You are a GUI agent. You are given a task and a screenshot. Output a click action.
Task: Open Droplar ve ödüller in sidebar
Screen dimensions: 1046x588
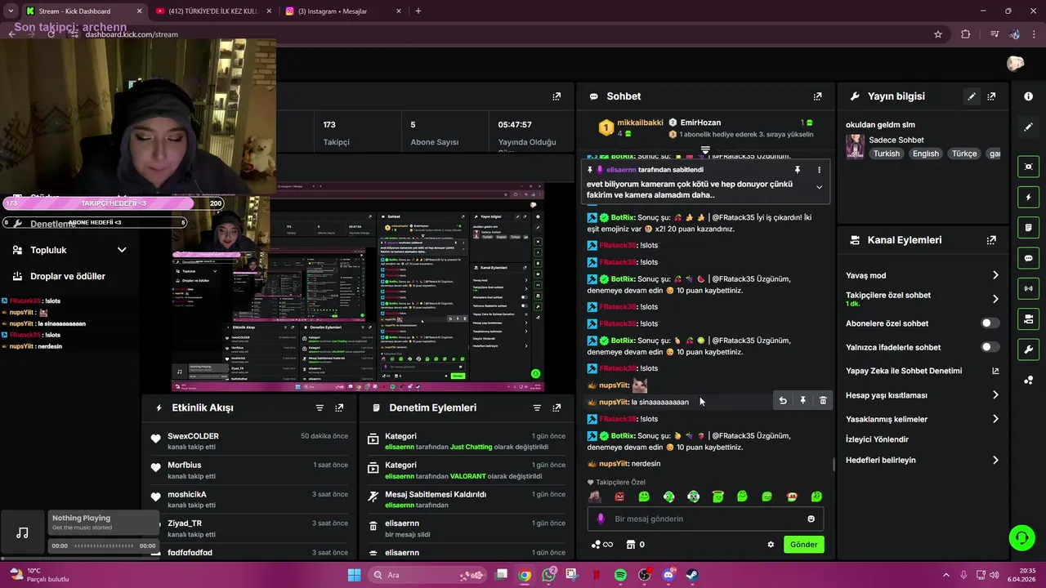click(x=68, y=276)
